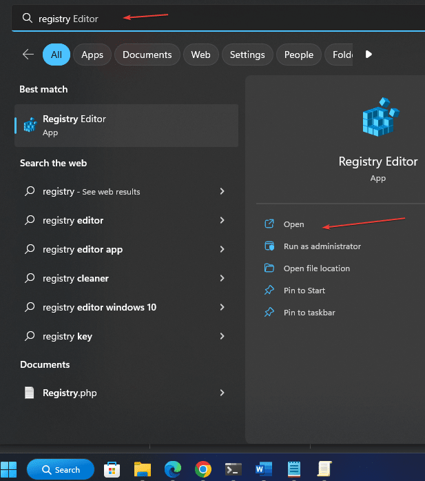This screenshot has height=481, width=425.
Task: Click in the search text box
Action: point(207,19)
